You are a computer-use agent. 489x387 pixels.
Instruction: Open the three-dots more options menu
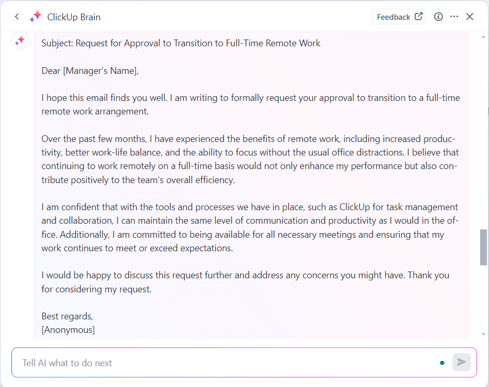pyautogui.click(x=454, y=17)
